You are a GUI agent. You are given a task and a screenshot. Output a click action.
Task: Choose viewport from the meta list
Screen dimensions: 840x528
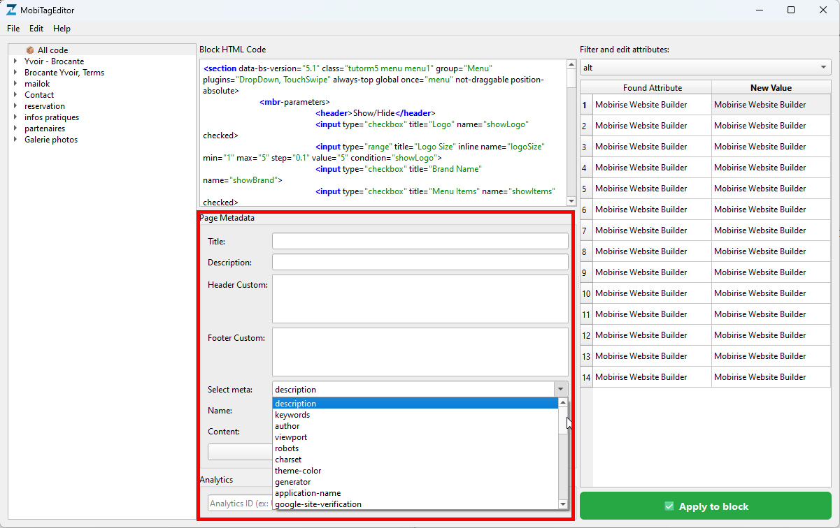pos(415,437)
